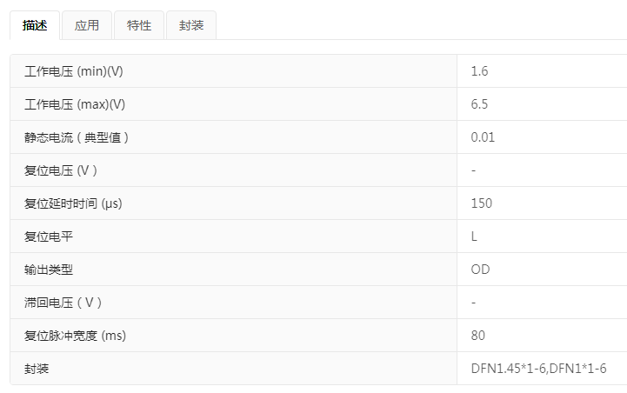This screenshot has width=627, height=393.
Task: Click the value 1.6 in the table
Action: point(479,71)
